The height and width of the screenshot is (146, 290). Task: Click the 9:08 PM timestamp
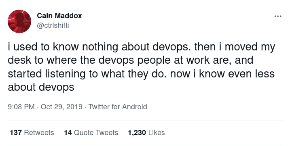[x=21, y=107]
